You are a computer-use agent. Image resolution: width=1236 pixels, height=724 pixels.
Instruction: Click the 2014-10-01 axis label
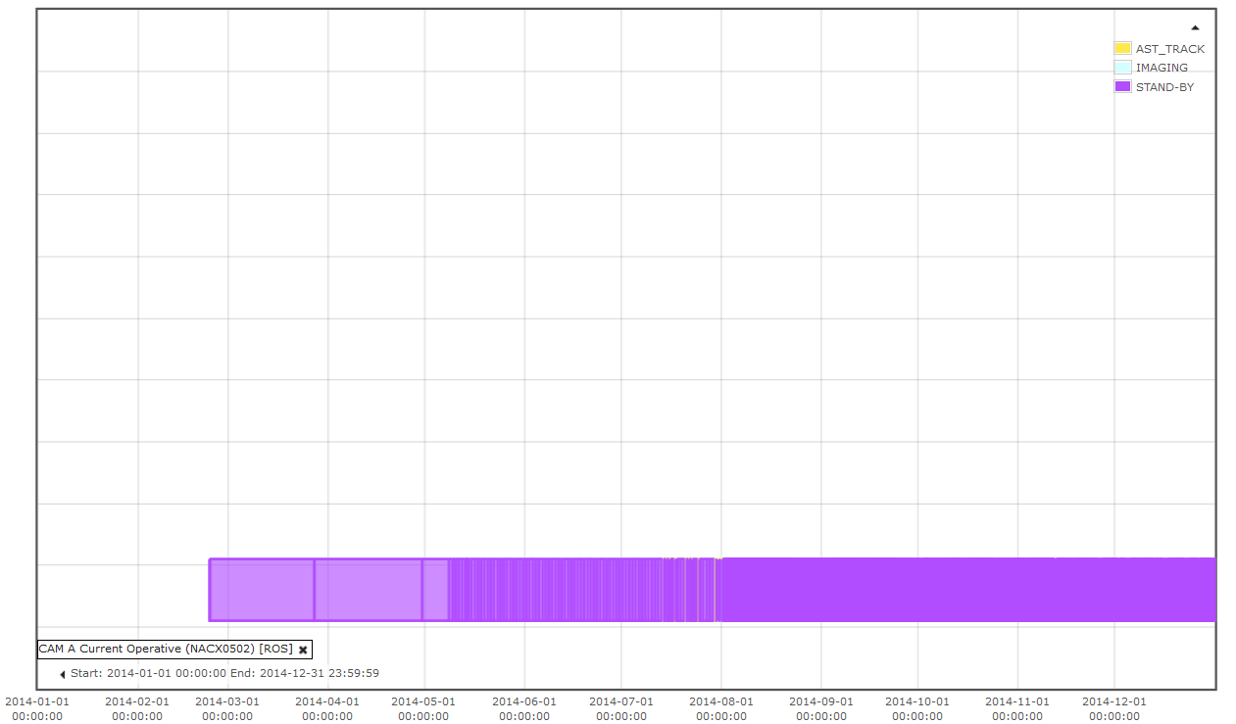pos(917,708)
